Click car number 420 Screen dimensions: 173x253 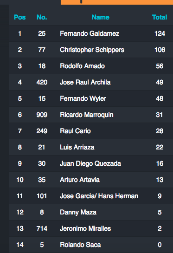tap(42, 82)
